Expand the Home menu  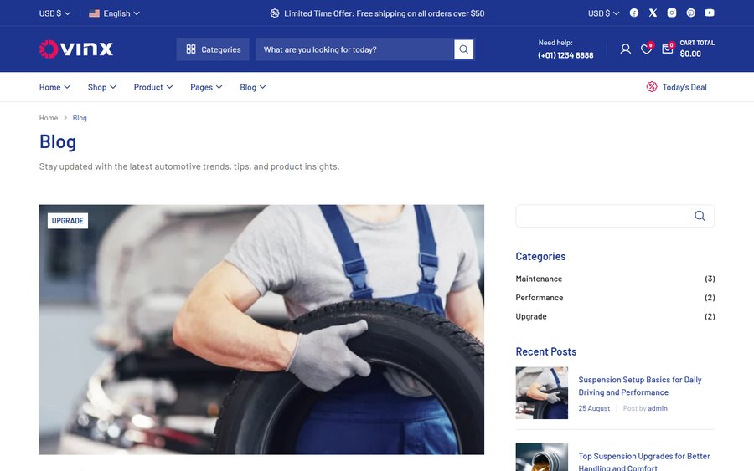[x=54, y=87]
